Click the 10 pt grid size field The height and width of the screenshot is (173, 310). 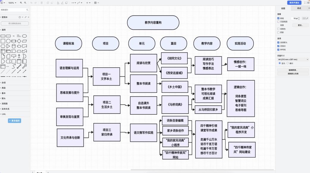295,18
